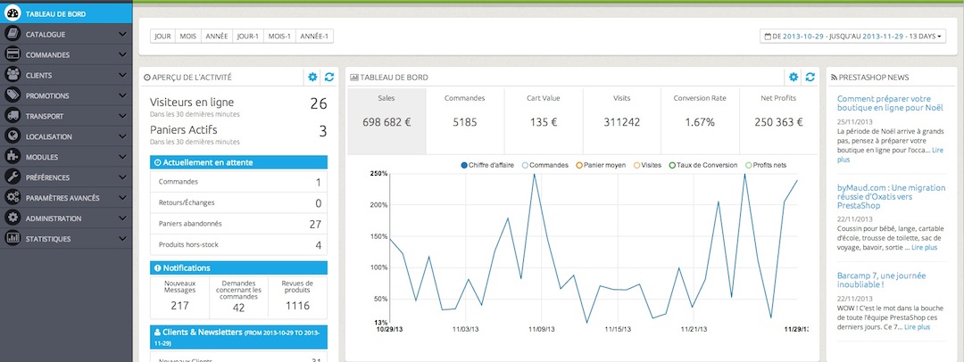Click the Revues de produits count 1116
The image size is (964, 362).
coord(297,305)
